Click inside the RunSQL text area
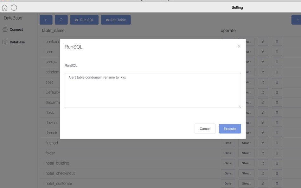 pyautogui.click(x=153, y=90)
